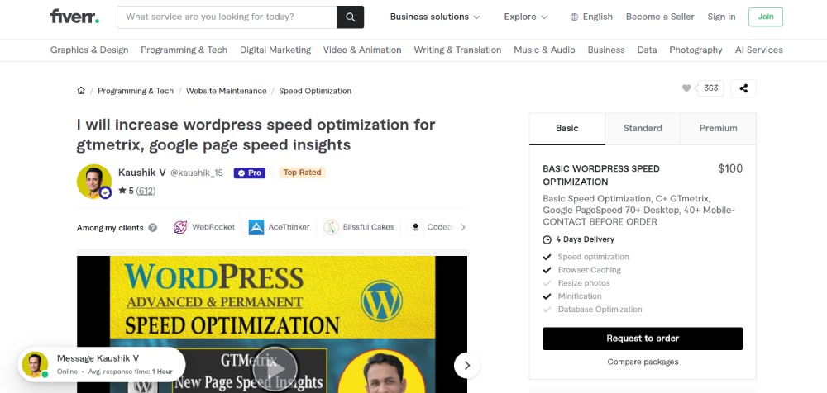Click Browser Caching feature line
This screenshot has height=393, width=827.
(x=590, y=270)
